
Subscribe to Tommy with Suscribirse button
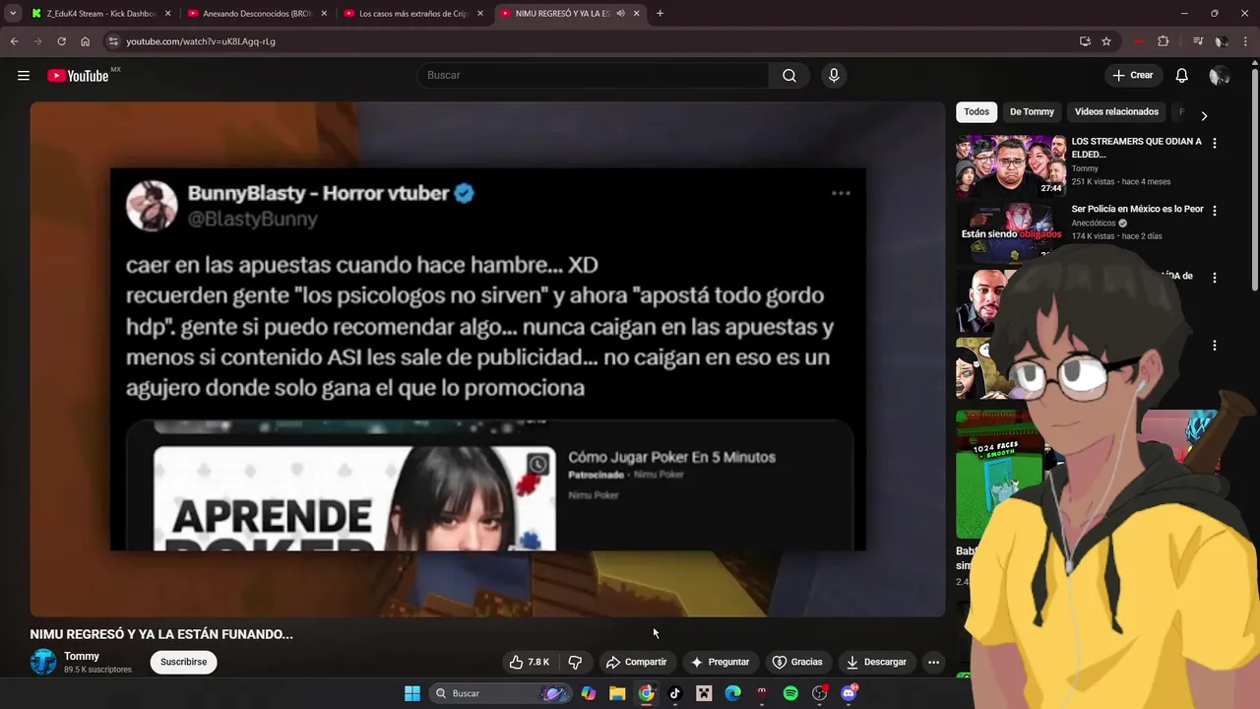tap(184, 662)
